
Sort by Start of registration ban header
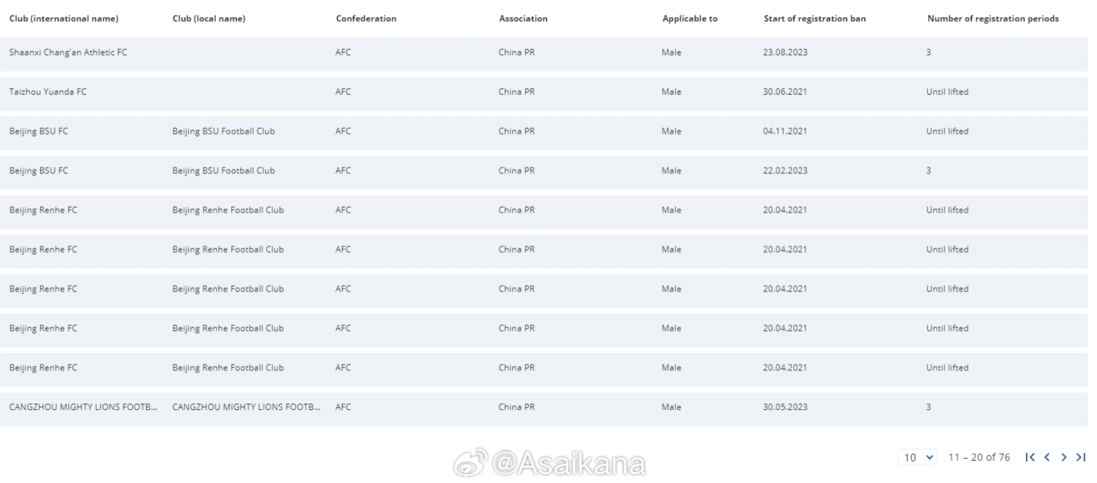(x=815, y=19)
